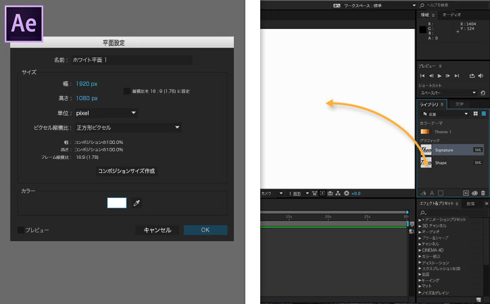This screenshot has height=304, width=490.
Task: Open the 情報 panel menu icon
Action: pos(433,15)
